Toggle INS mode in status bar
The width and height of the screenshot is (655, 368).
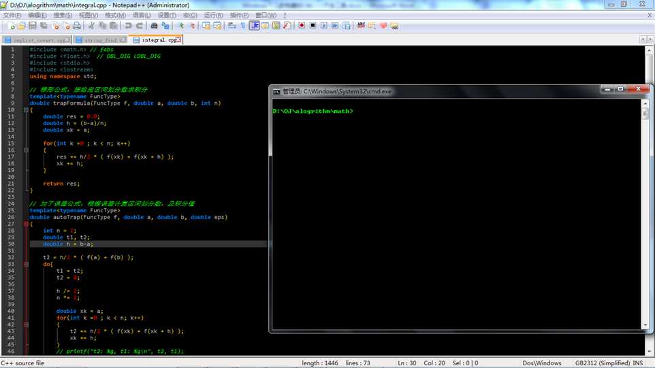point(638,363)
